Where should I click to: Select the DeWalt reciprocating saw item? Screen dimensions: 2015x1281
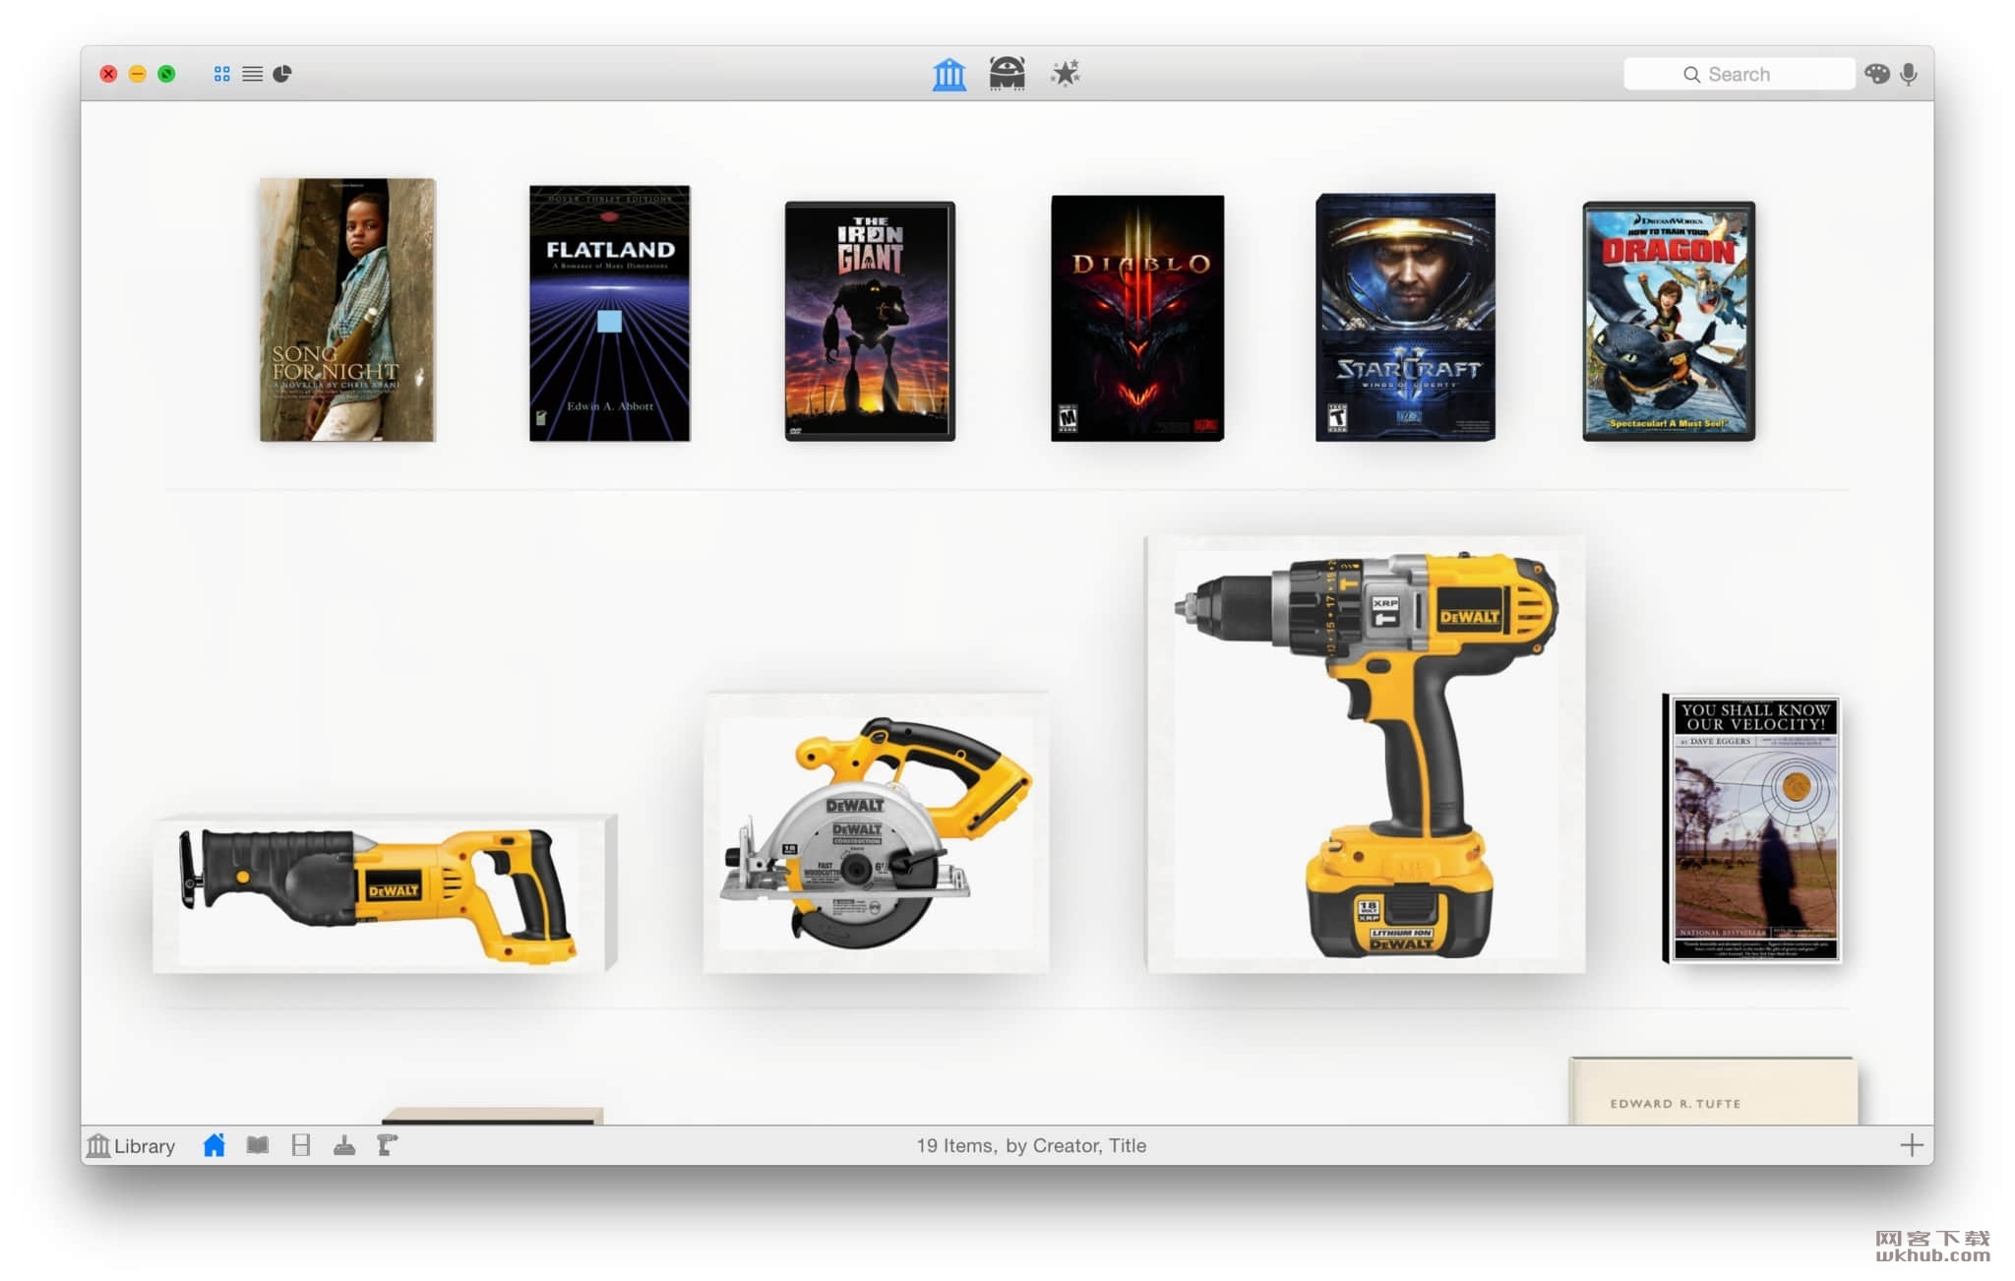[x=385, y=893]
